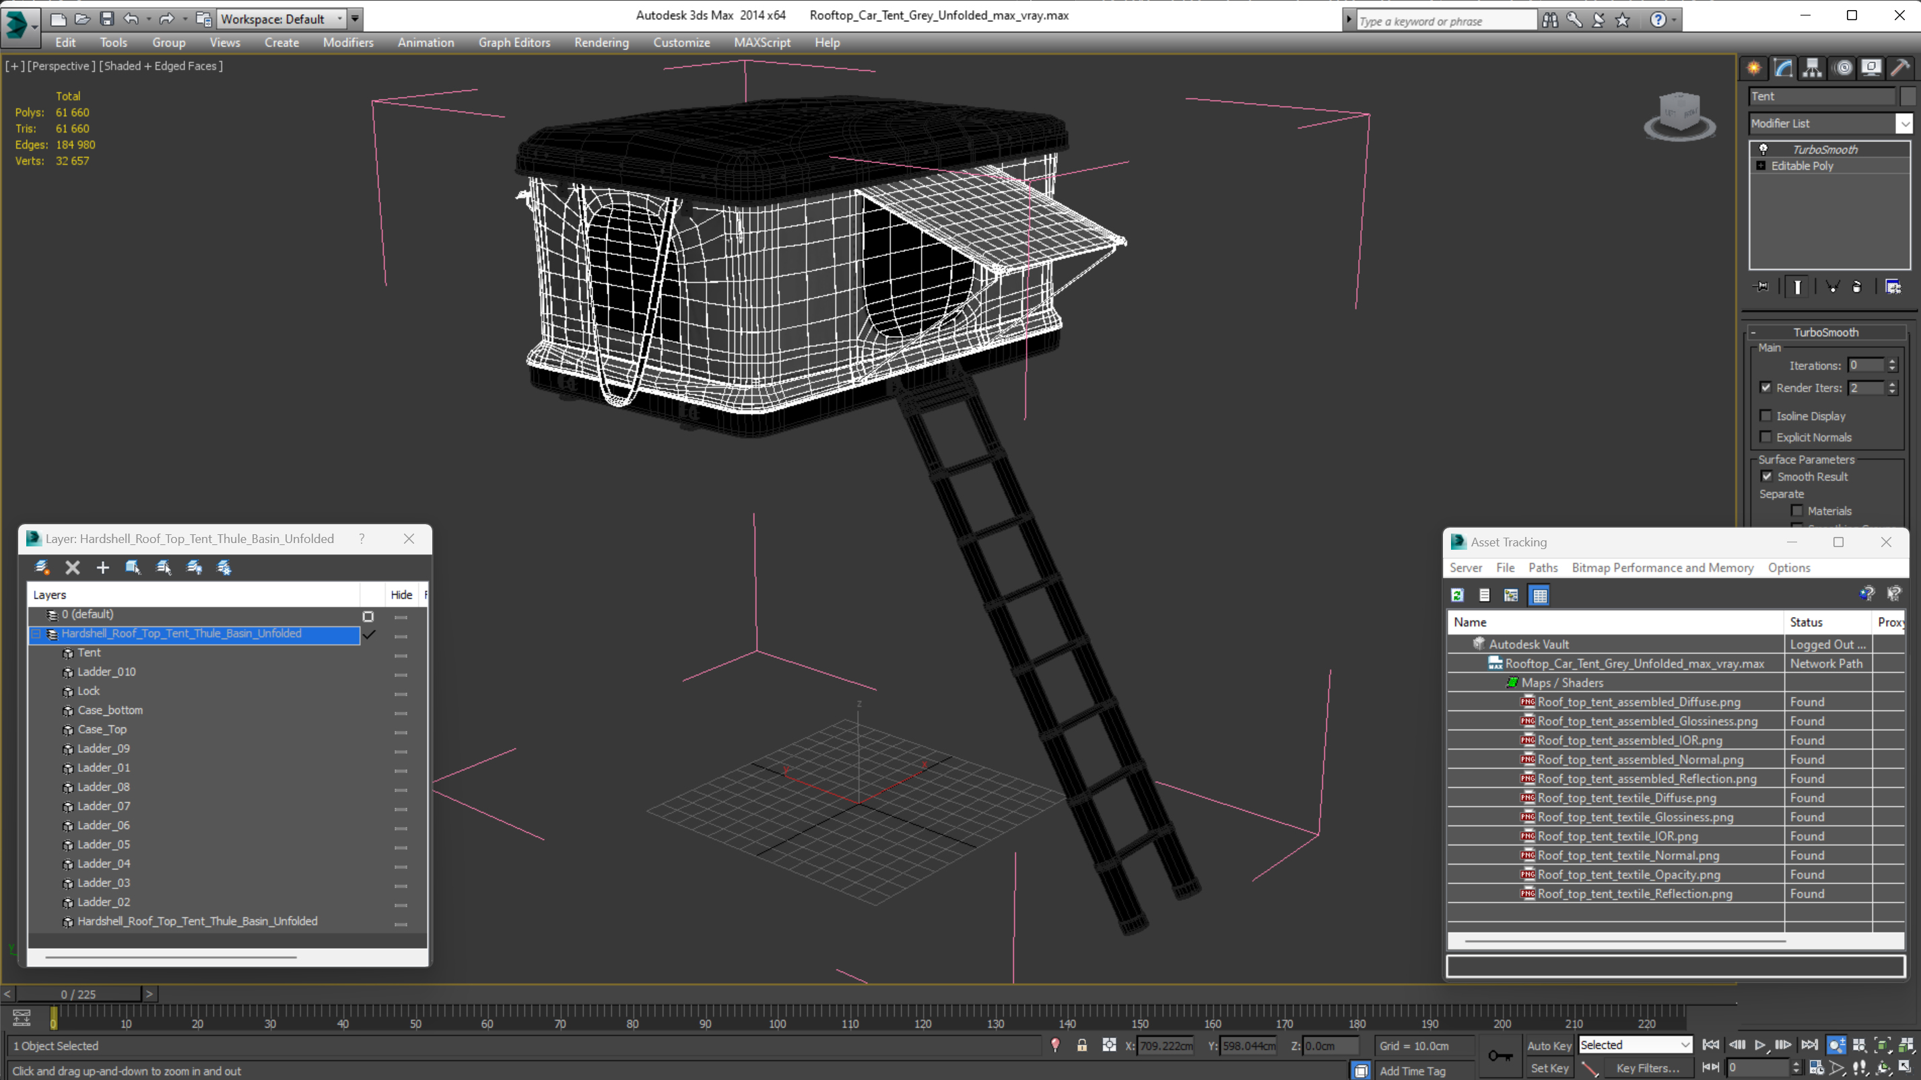Switch Asset Tracking to table view icon
The height and width of the screenshot is (1080, 1921).
1539,595
